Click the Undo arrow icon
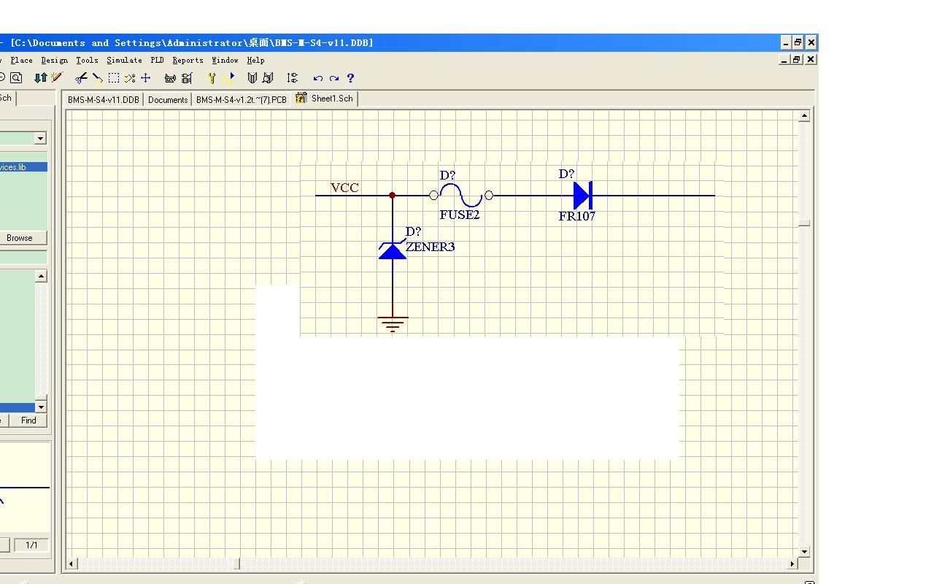Screen dimensions: 934x584 pos(317,78)
